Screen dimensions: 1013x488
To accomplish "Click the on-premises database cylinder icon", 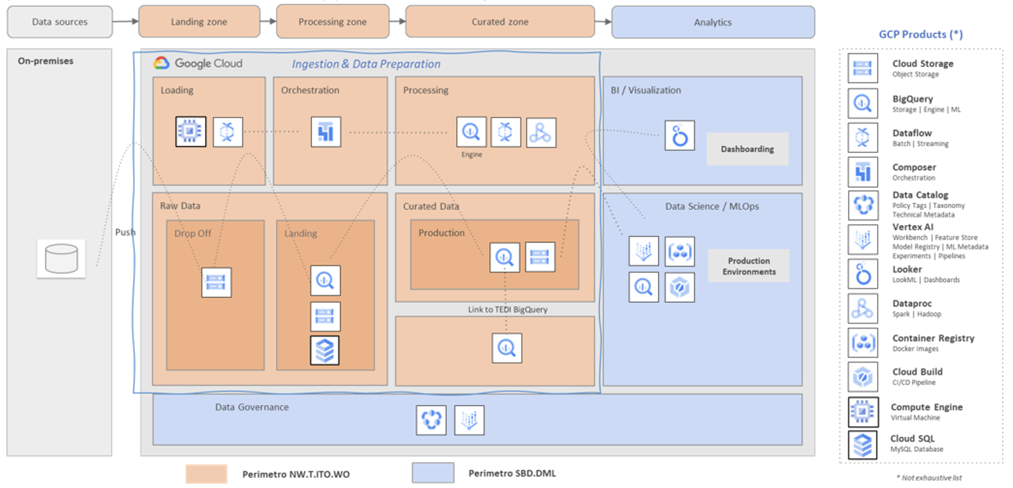I will pos(61,259).
